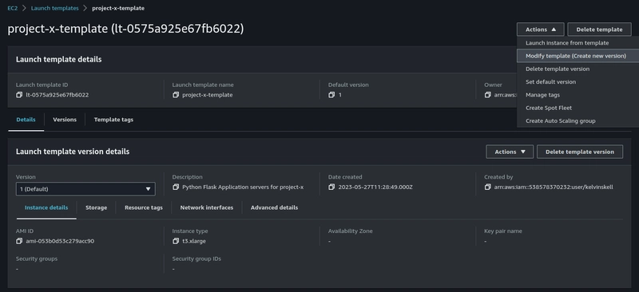Copy the default version number
The height and width of the screenshot is (292, 639).
pyautogui.click(x=331, y=95)
